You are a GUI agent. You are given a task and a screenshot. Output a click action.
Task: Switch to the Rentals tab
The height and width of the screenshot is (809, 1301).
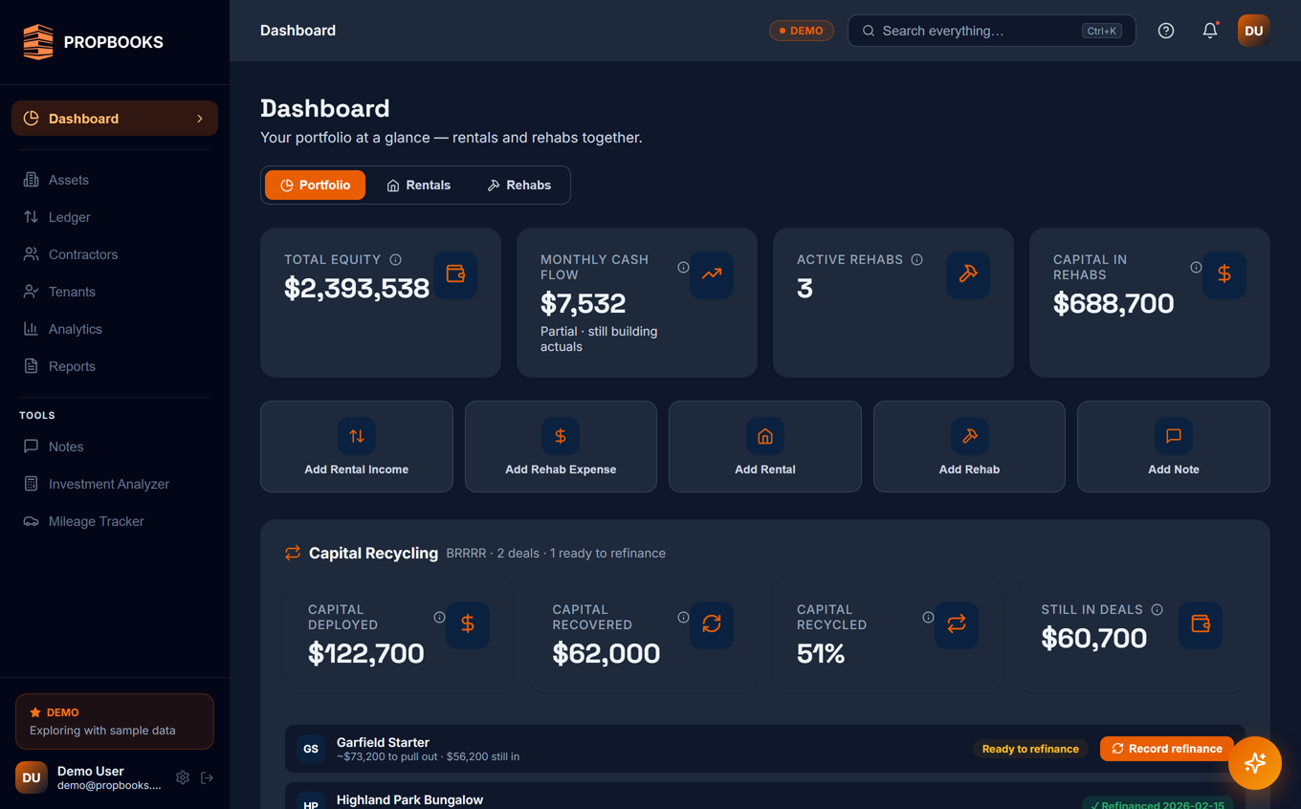point(418,185)
